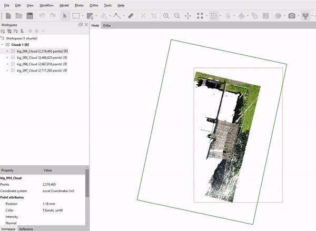Screen dimensions: 316x231
Task: Switch to the Ortho view tab
Action: [x=106, y=25]
